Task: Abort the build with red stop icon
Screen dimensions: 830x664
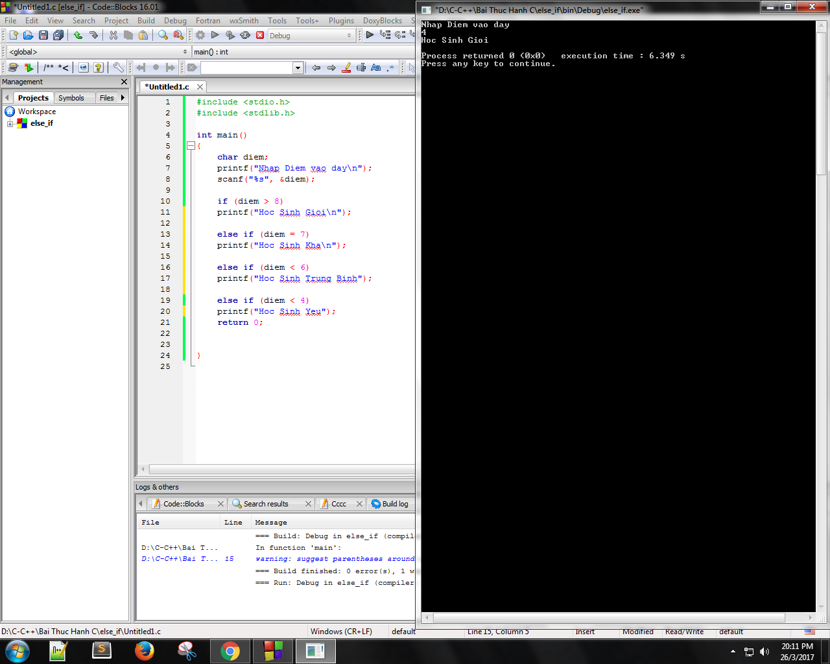Action: click(x=260, y=35)
